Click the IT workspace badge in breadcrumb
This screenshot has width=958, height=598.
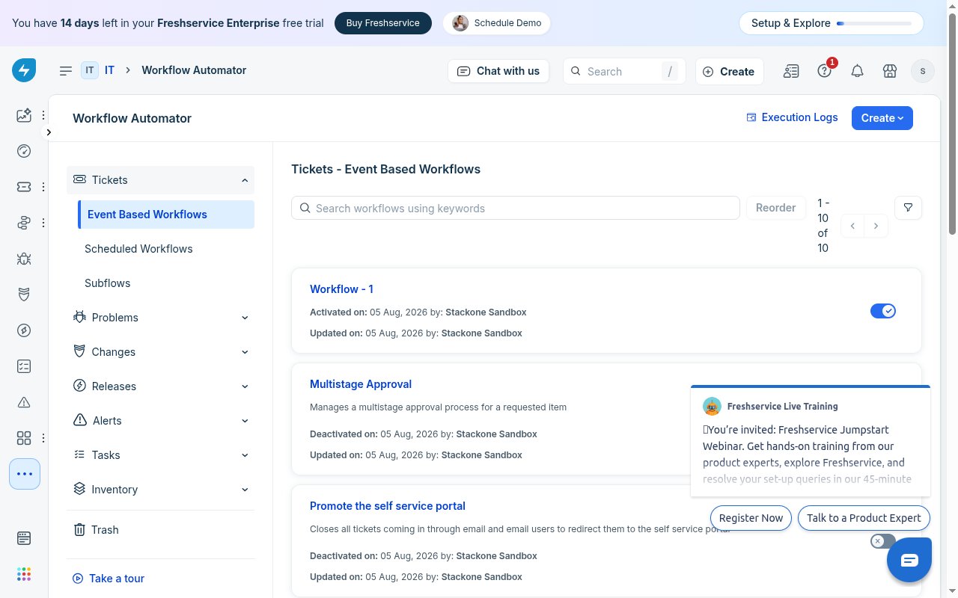pos(90,70)
